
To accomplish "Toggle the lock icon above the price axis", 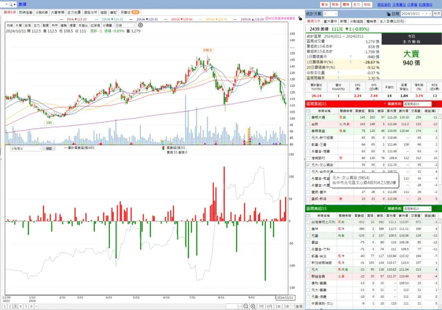I will click(x=300, y=18).
